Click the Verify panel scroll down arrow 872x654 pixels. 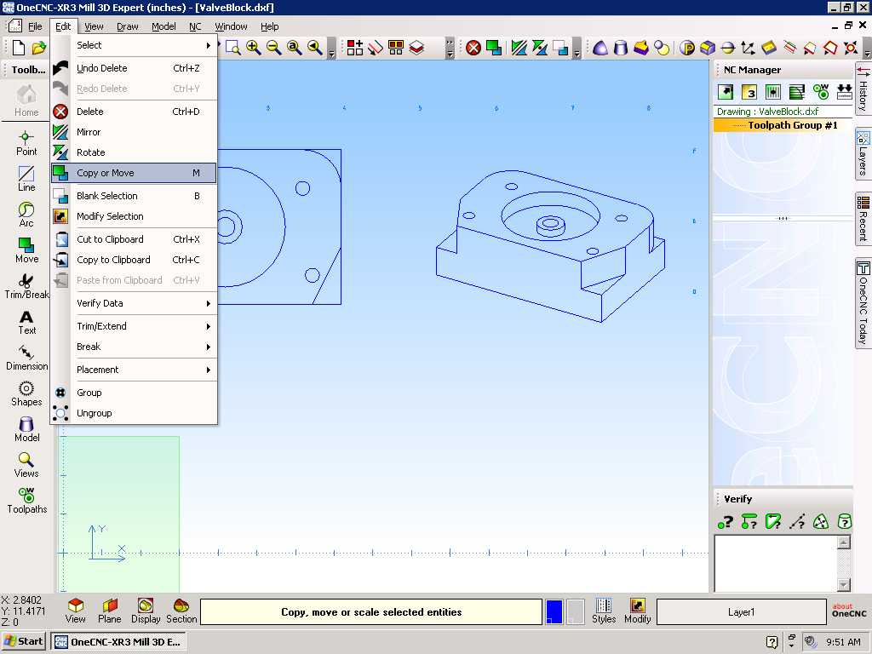[x=844, y=584]
